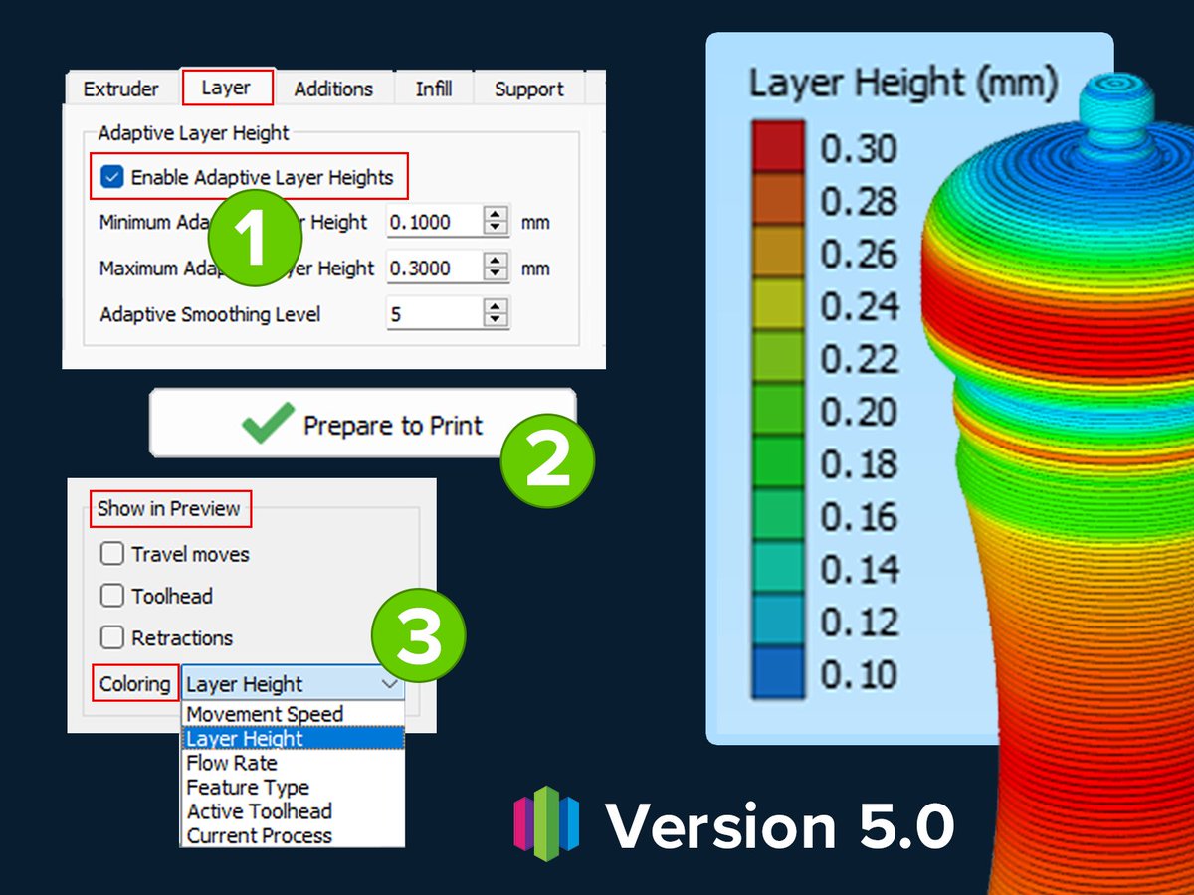Click the blue 0.10 legend swatch
1194x895 pixels.
coord(777,673)
